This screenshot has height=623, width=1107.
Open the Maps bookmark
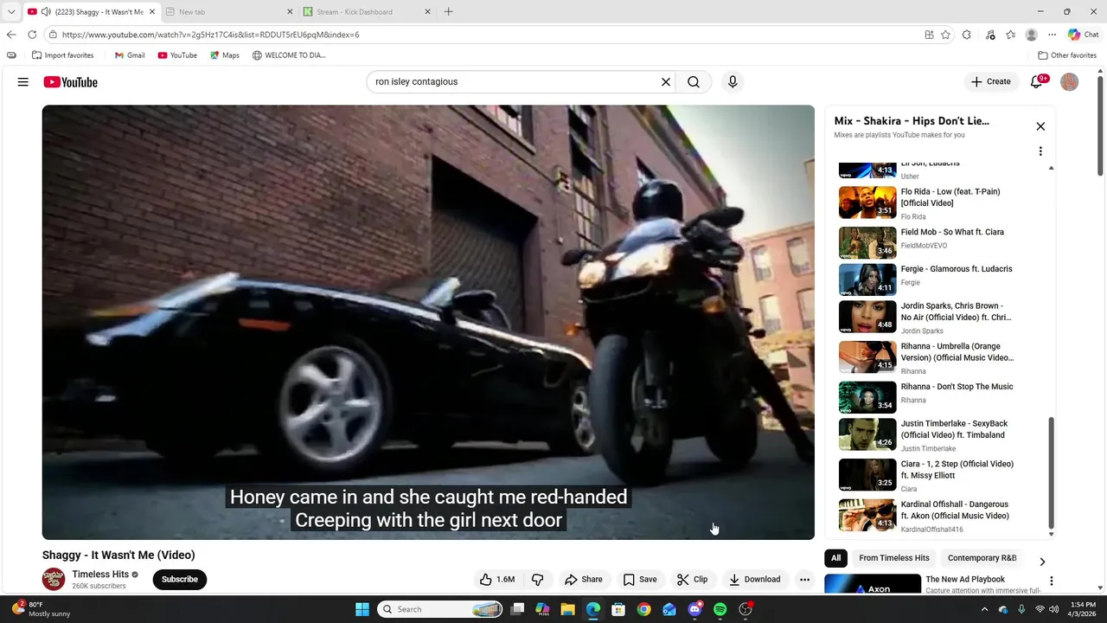pyautogui.click(x=225, y=55)
